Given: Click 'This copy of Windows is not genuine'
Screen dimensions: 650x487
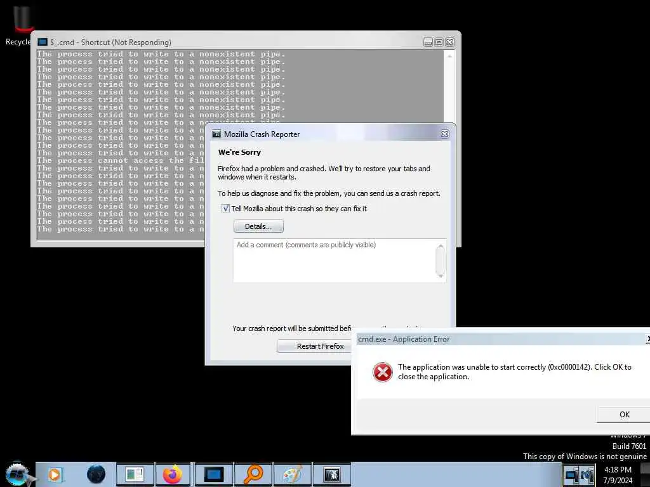Looking at the screenshot, I should pos(585,457).
